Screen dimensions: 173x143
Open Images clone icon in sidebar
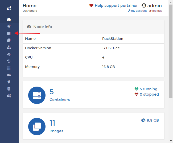pyautogui.click(x=9, y=40)
